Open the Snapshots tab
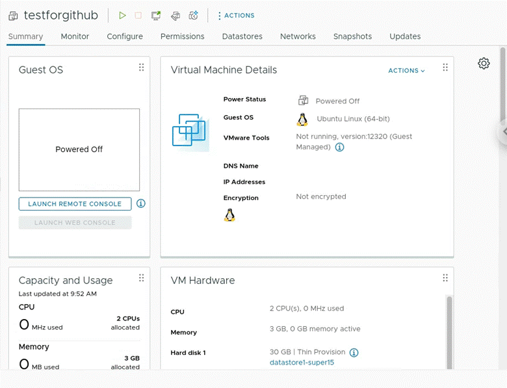 pyautogui.click(x=352, y=36)
